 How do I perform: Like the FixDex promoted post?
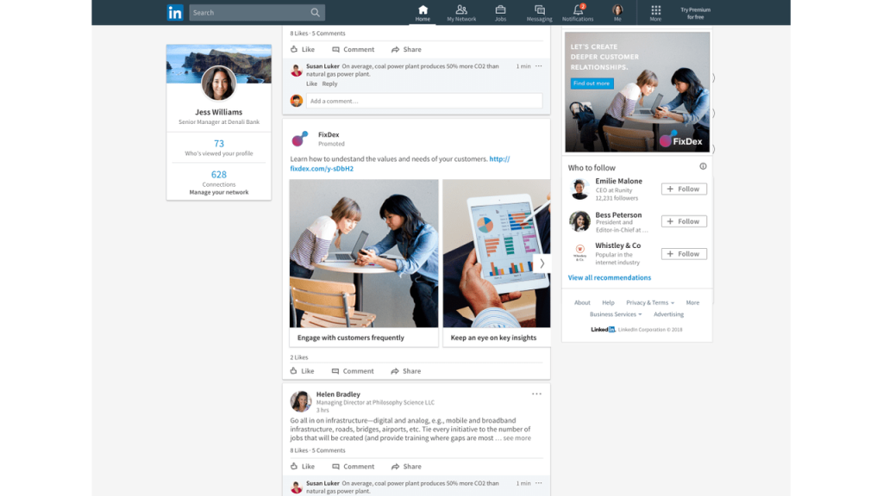pyautogui.click(x=302, y=371)
